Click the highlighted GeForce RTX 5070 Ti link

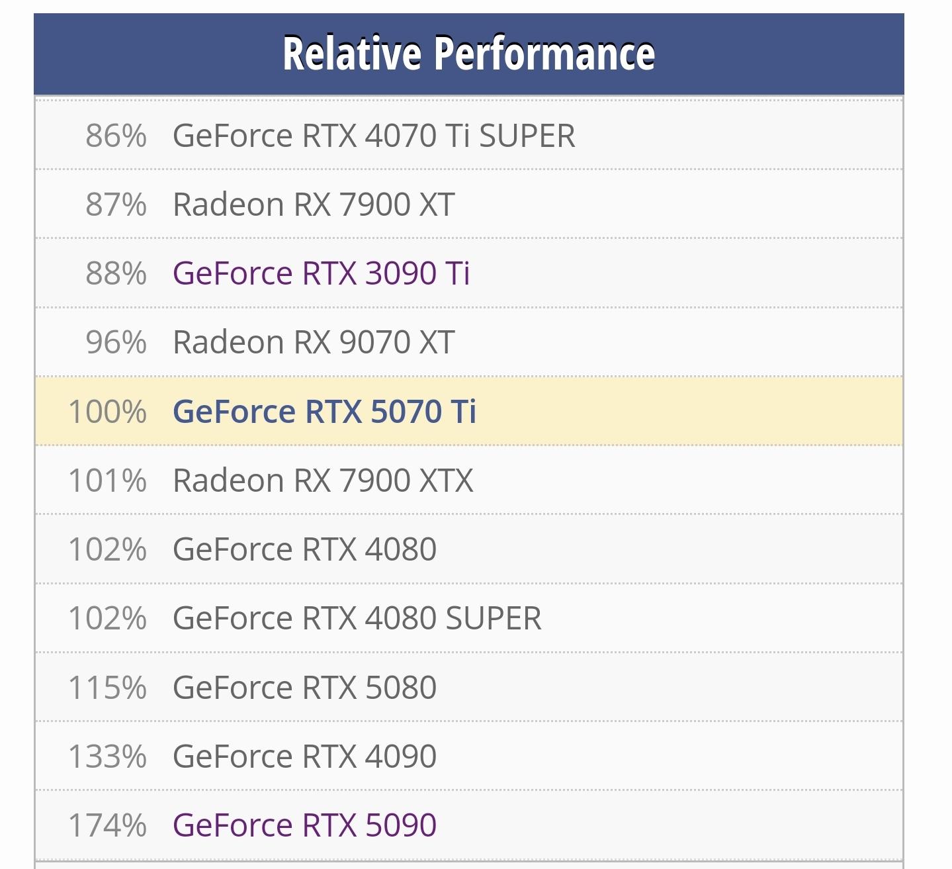click(324, 411)
